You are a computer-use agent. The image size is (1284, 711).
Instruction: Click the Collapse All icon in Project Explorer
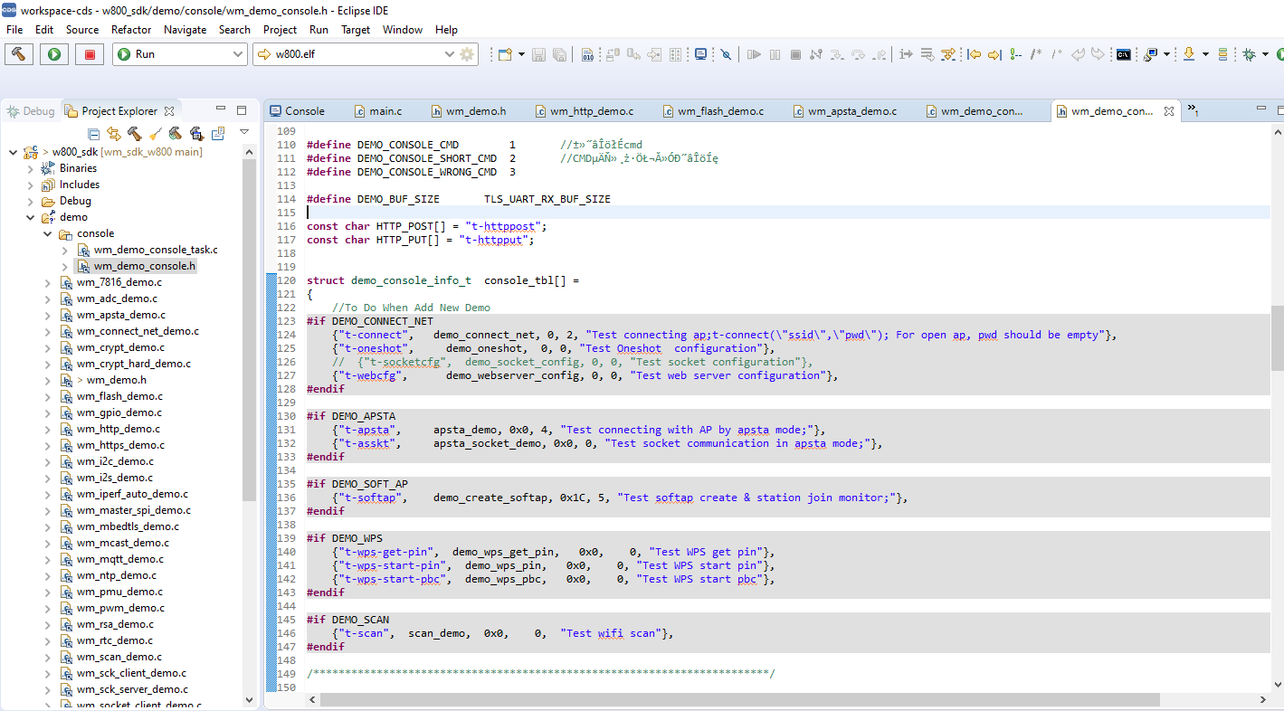pyautogui.click(x=94, y=134)
